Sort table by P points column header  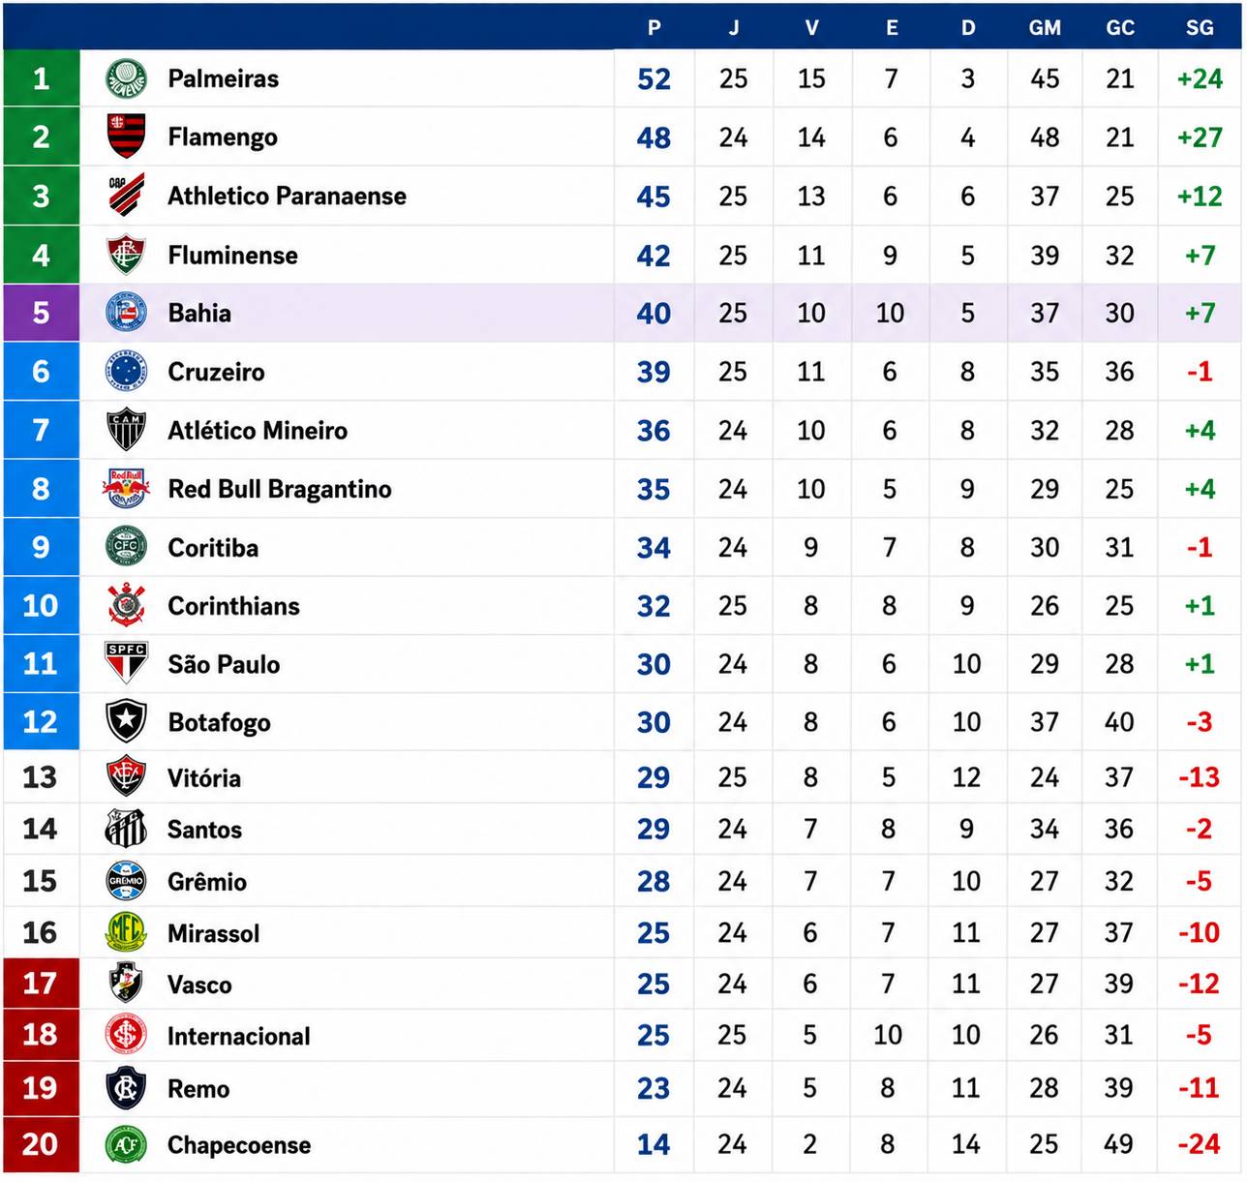tap(654, 28)
